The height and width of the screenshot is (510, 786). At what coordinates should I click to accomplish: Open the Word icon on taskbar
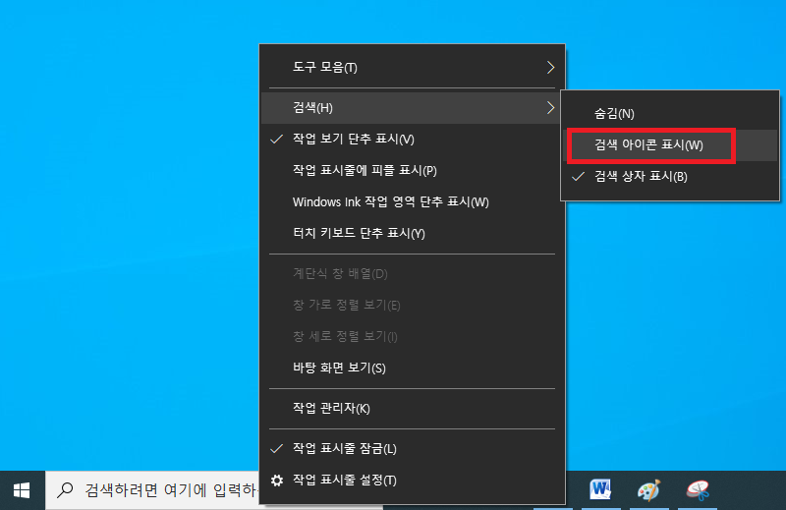click(x=600, y=490)
